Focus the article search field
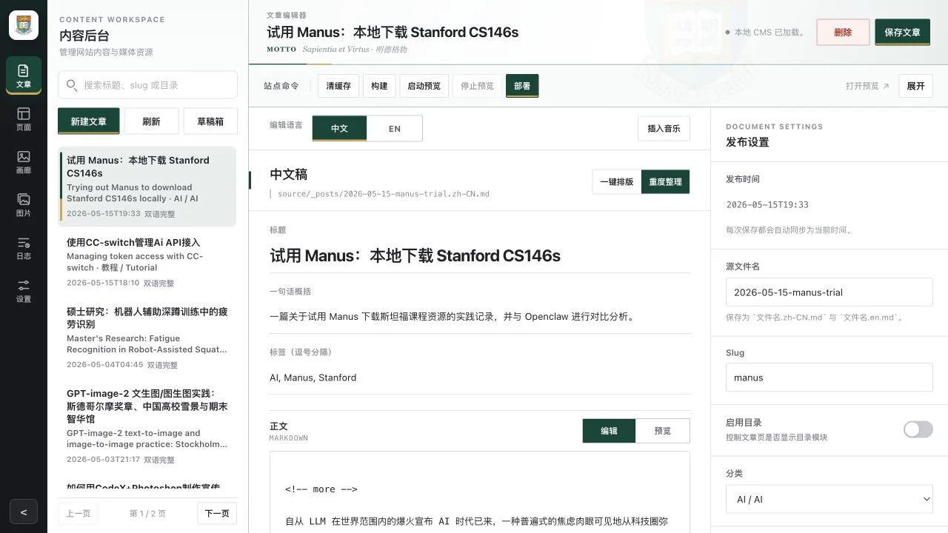 [x=147, y=85]
